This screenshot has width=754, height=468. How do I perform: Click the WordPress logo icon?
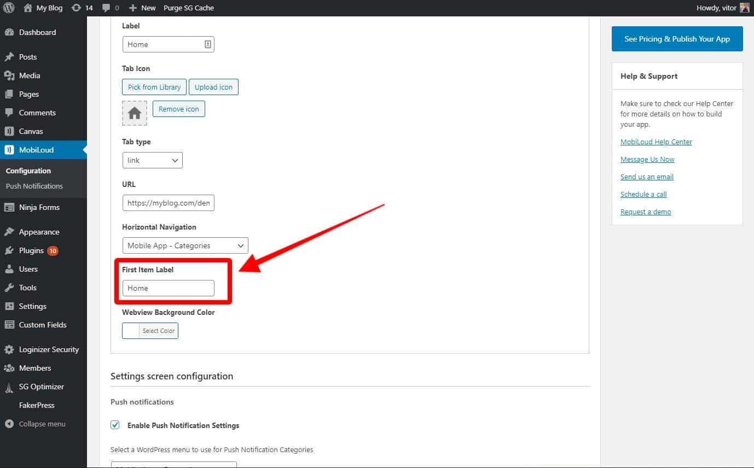point(9,8)
